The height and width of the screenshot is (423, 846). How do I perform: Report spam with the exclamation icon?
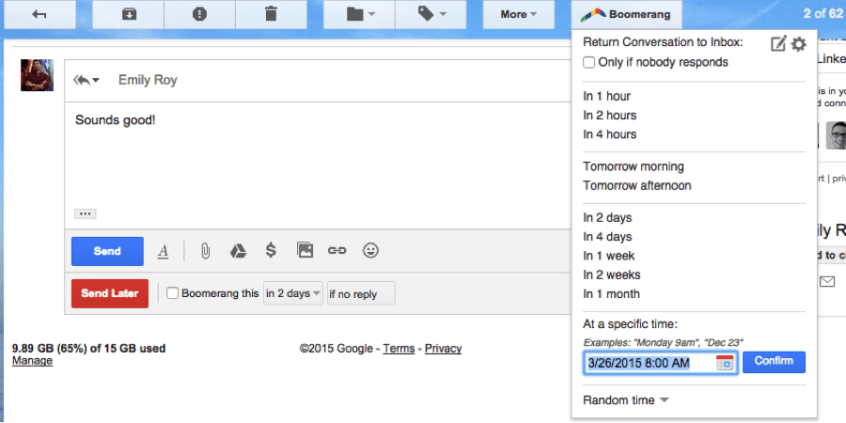[199, 14]
